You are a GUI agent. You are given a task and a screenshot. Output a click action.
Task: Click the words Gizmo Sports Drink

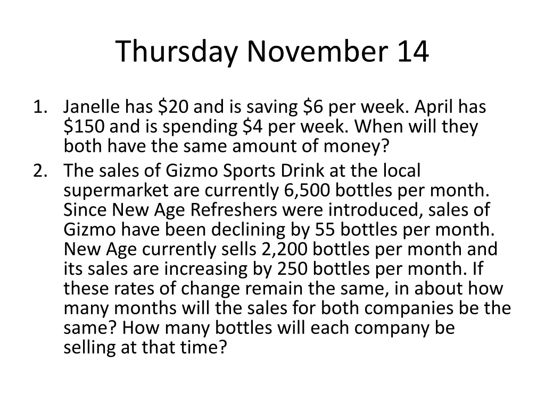[245, 171]
